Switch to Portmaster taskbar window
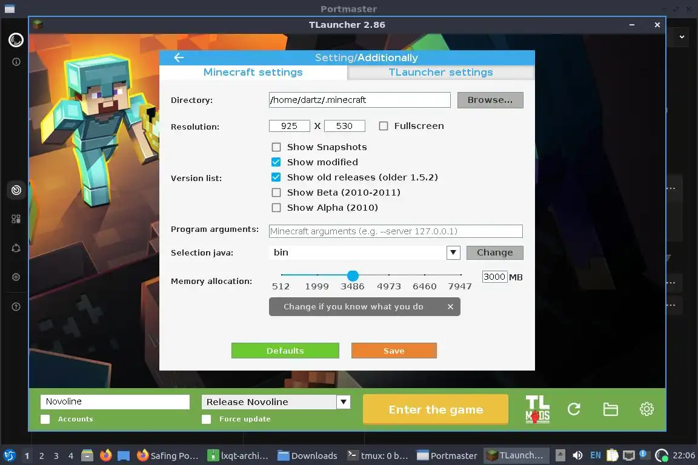The width and height of the screenshot is (698, 465). click(x=447, y=455)
